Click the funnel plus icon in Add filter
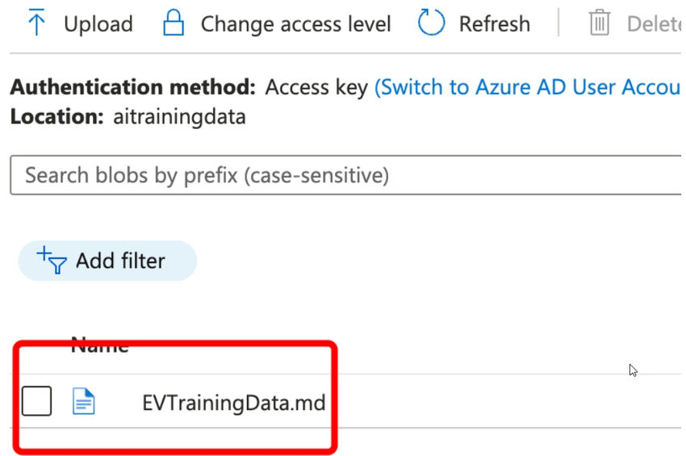 pos(52,260)
